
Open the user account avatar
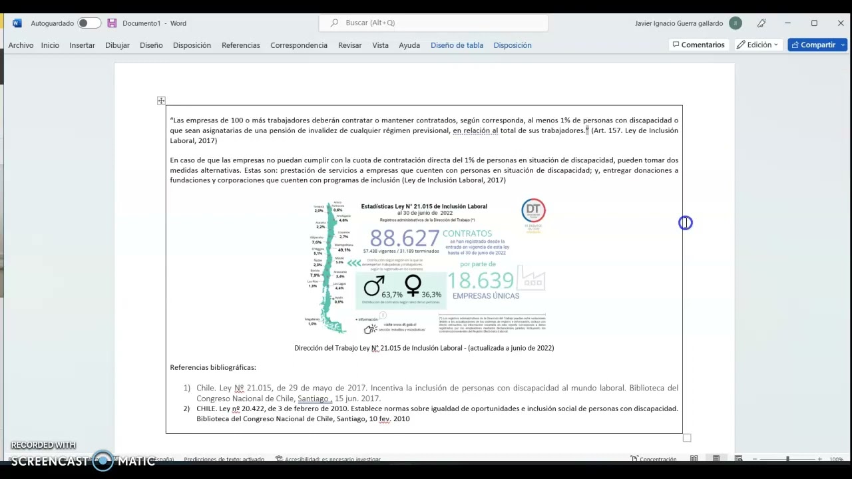point(736,23)
